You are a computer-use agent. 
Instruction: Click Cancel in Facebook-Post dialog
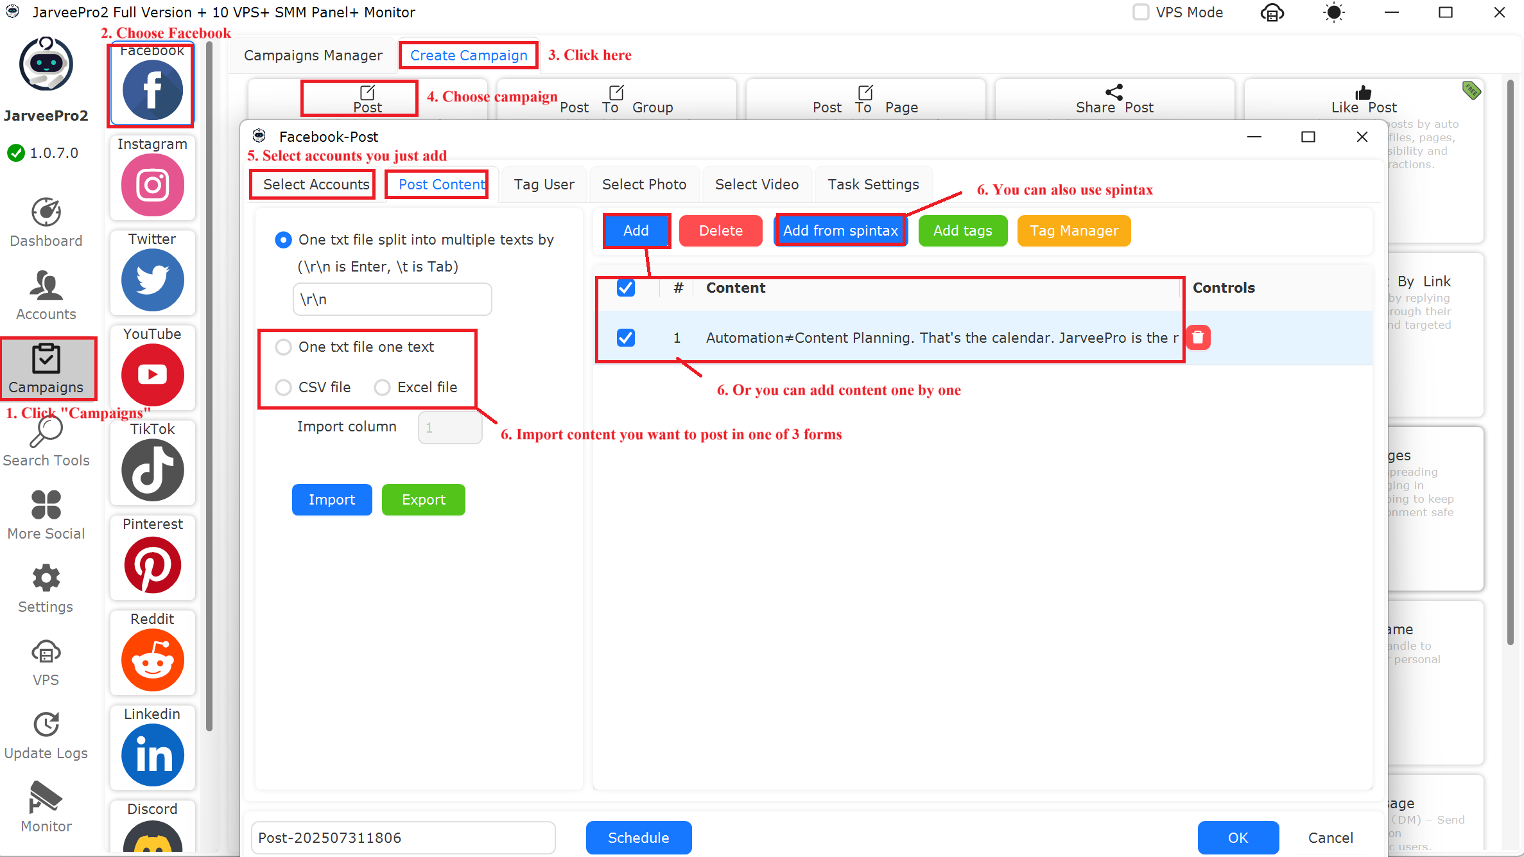coord(1331,838)
